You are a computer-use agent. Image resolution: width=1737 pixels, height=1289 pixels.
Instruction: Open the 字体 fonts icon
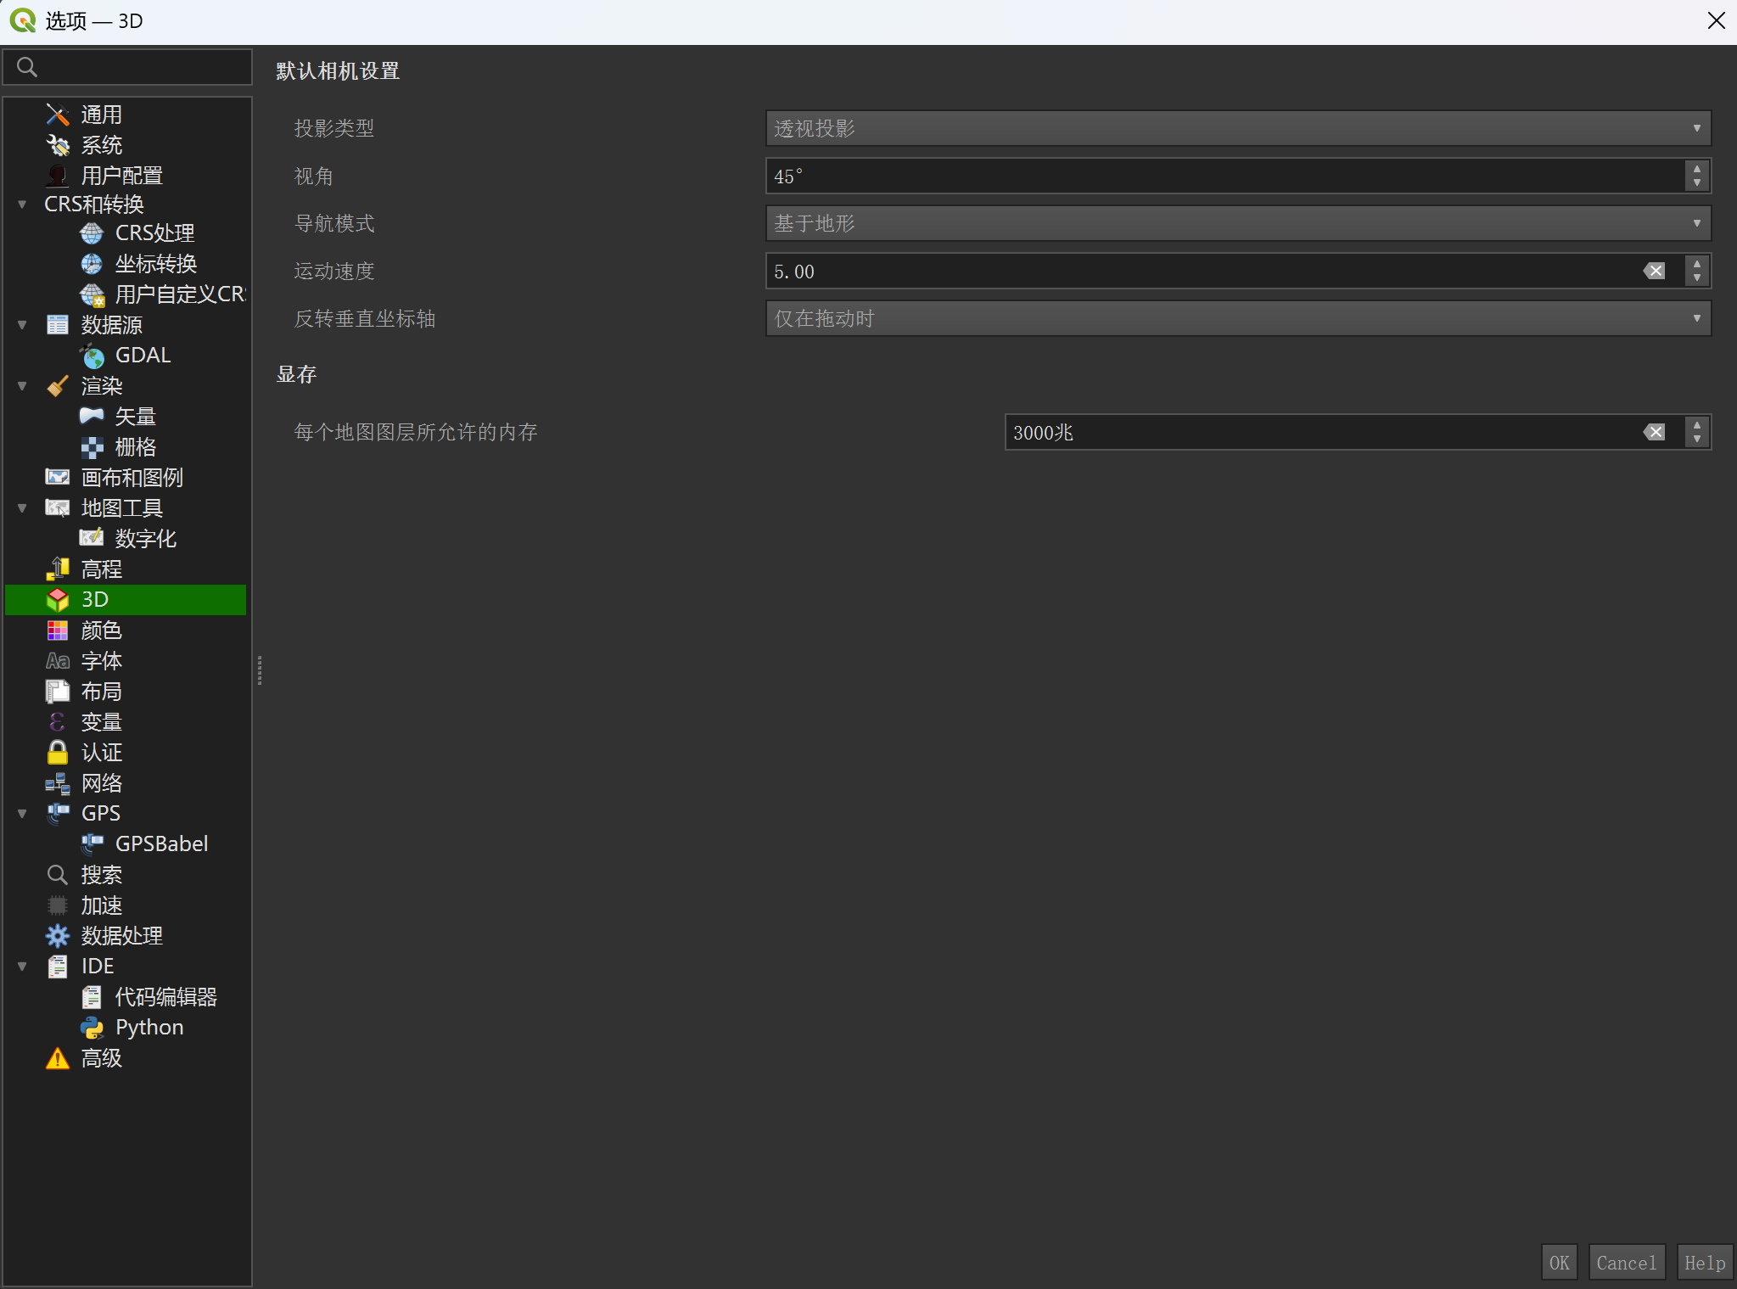click(58, 661)
